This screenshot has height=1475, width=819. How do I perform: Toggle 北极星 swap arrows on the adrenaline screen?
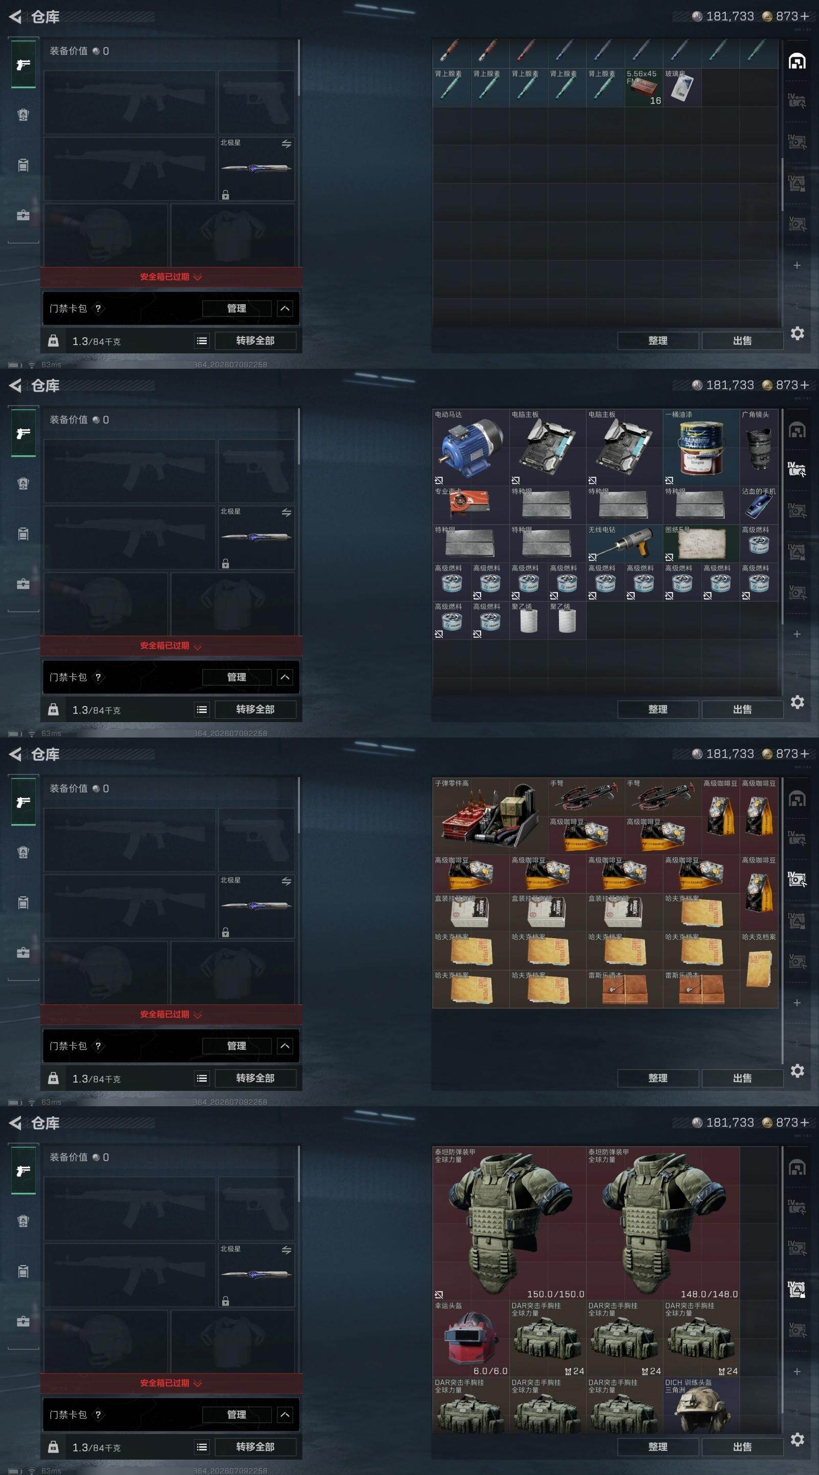tap(287, 144)
